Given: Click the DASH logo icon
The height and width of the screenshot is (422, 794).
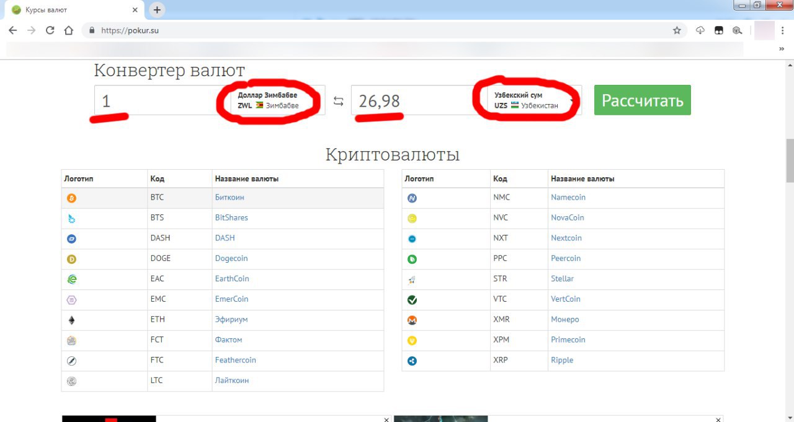Looking at the screenshot, I should point(71,239).
